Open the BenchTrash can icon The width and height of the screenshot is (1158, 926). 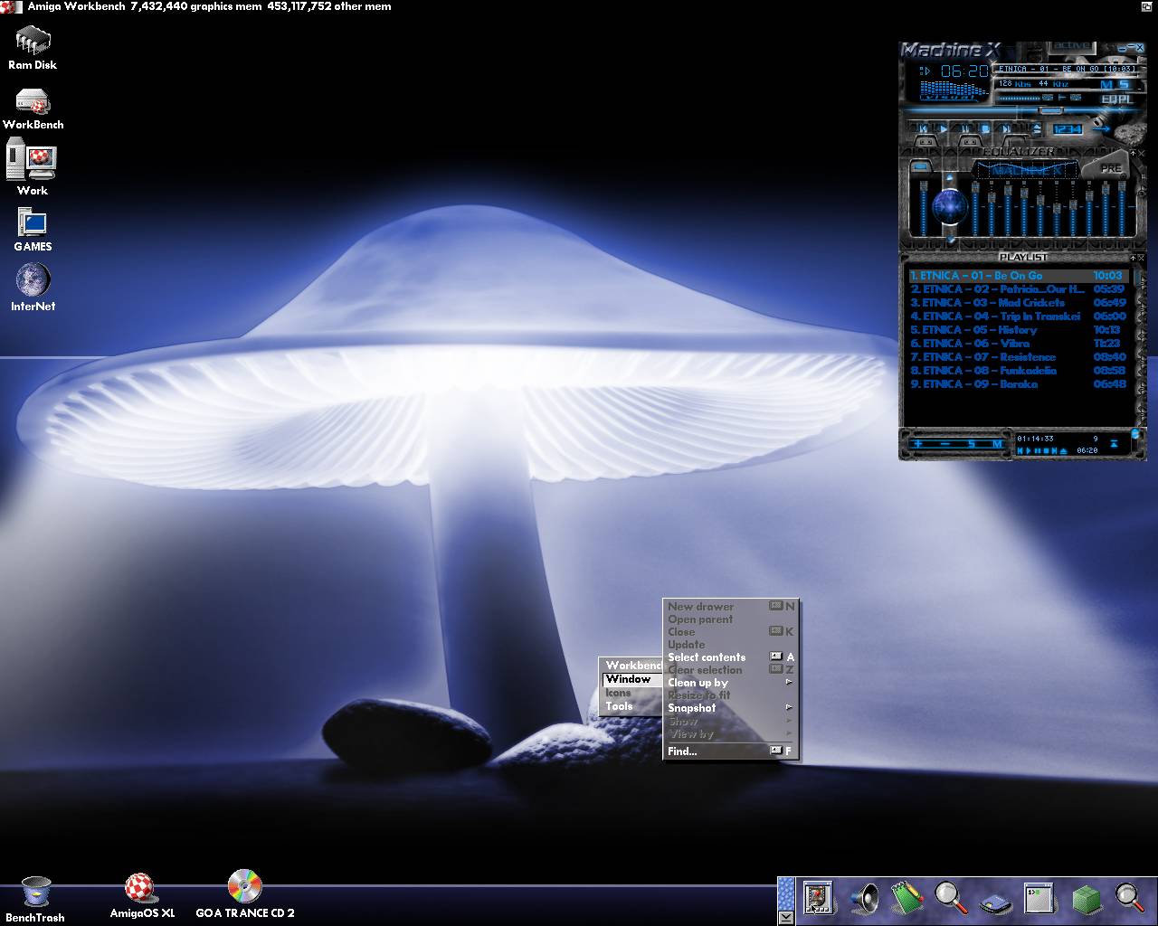[35, 893]
